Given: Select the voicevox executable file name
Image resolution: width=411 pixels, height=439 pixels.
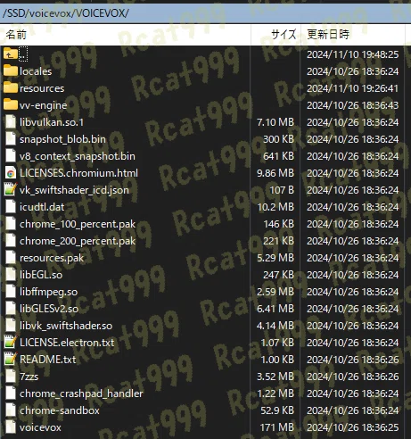Looking at the screenshot, I should 40,427.
